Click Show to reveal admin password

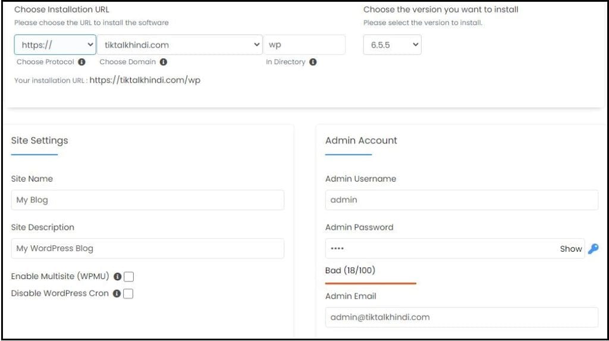pyautogui.click(x=570, y=249)
